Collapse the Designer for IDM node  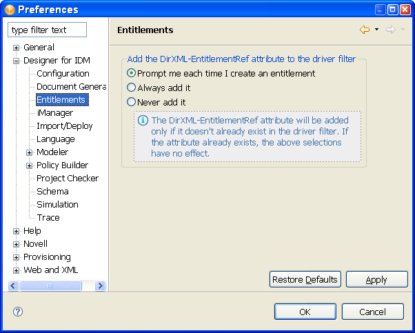pos(16,61)
